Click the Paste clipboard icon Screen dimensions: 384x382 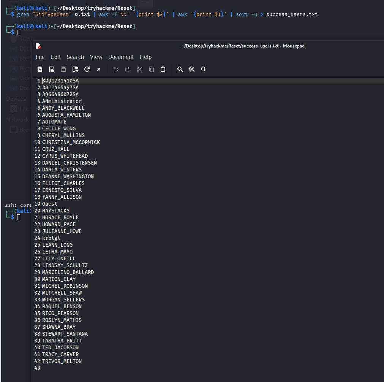(x=163, y=69)
